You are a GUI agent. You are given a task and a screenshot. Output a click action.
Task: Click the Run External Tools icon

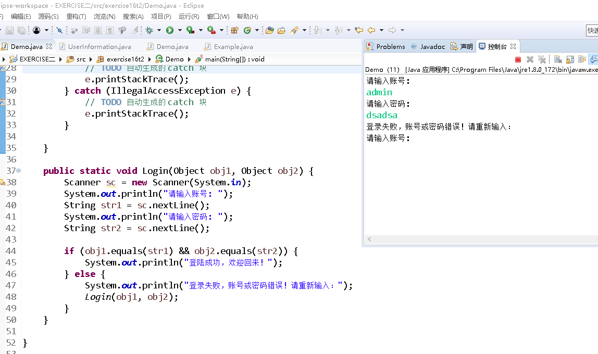tap(211, 30)
